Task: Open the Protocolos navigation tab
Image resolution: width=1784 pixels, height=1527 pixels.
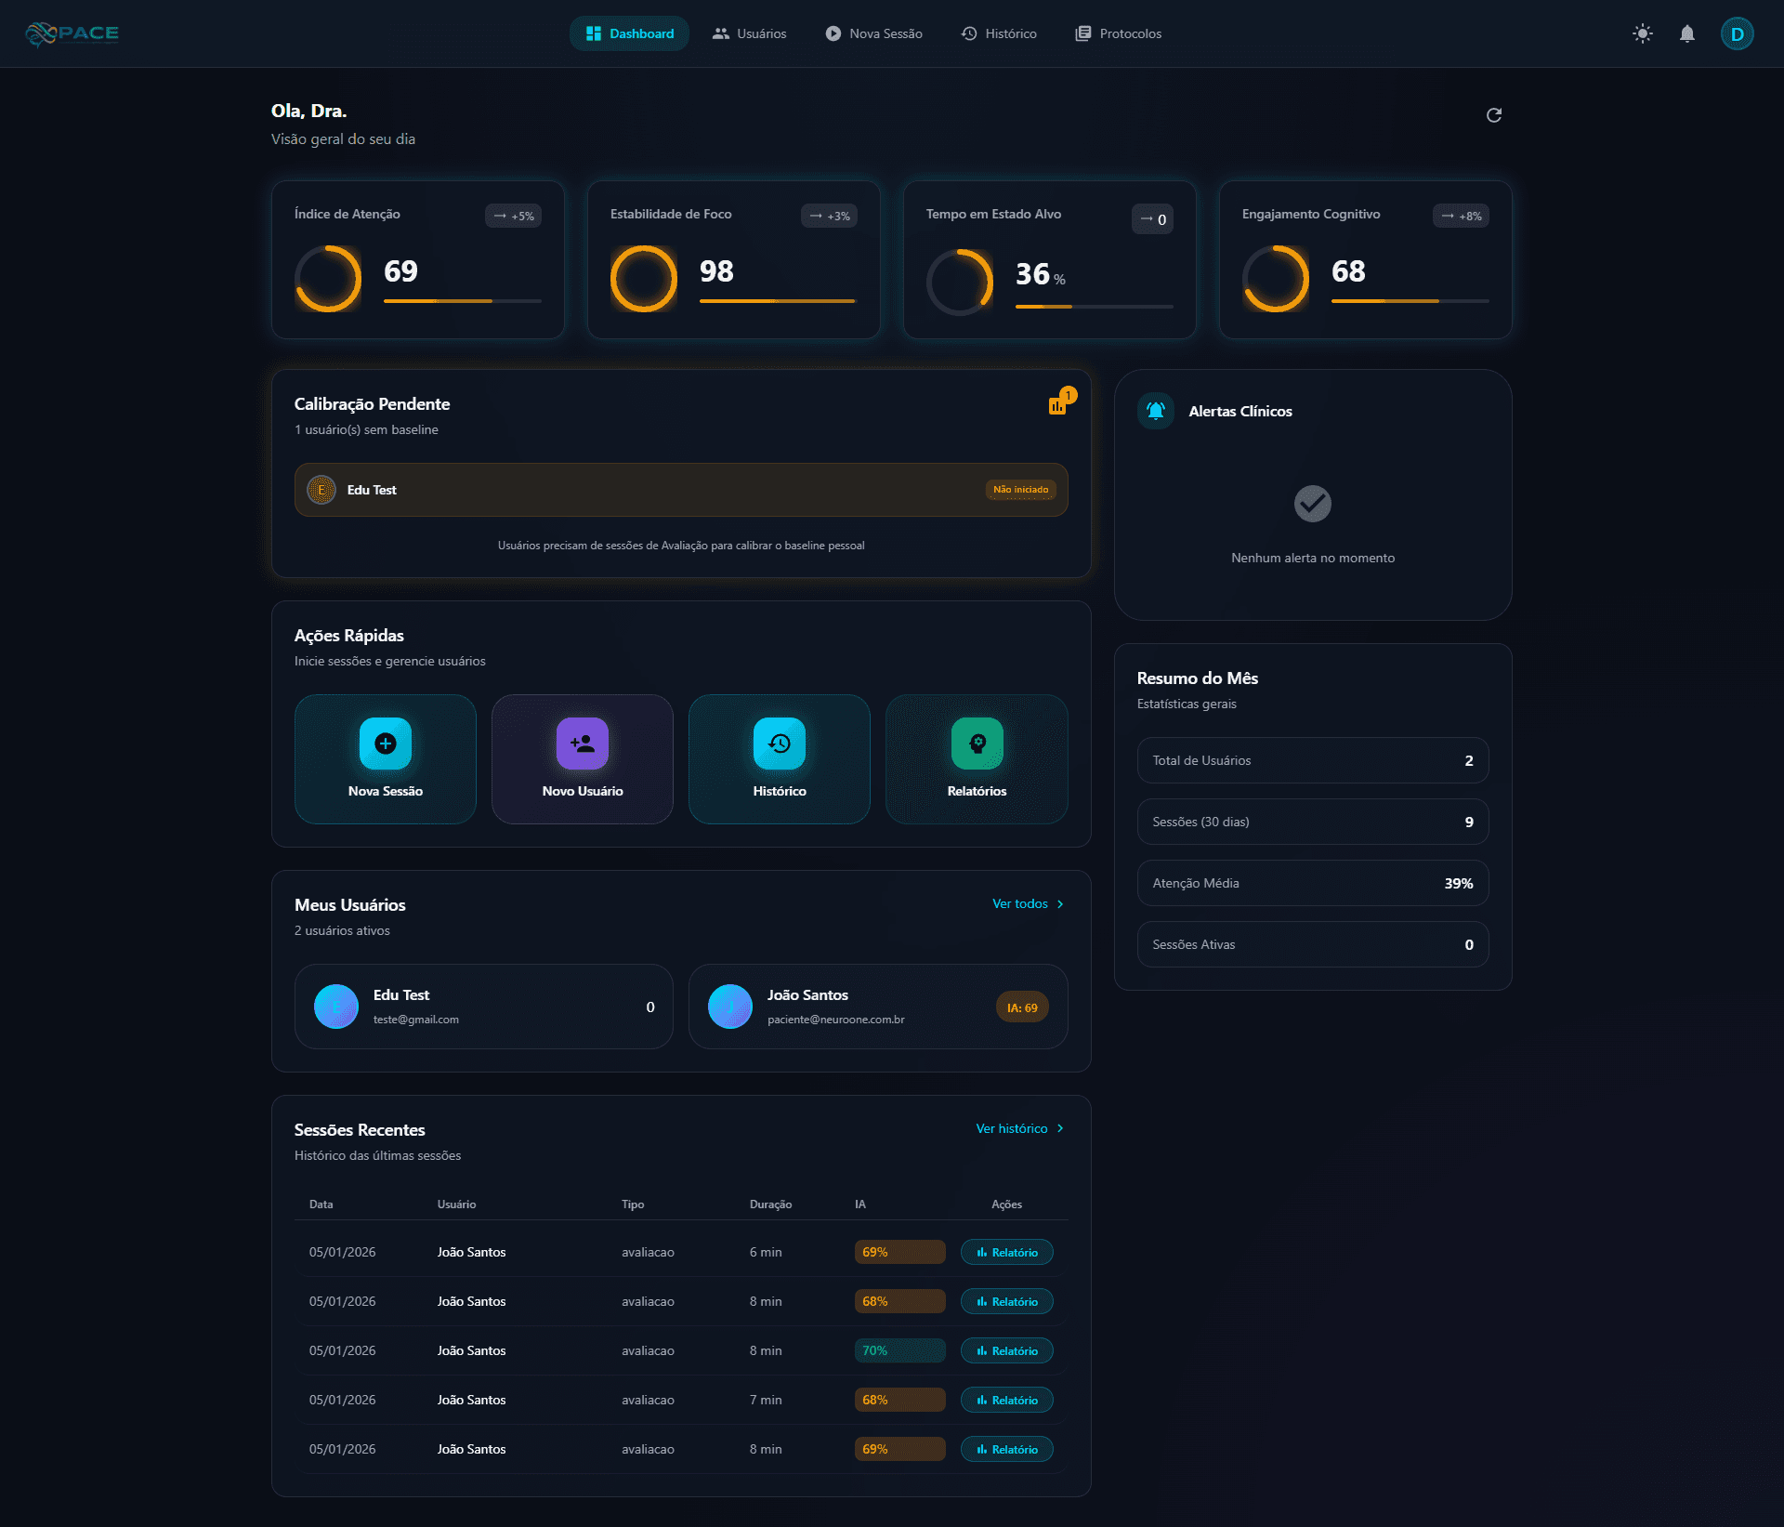Action: click(x=1119, y=33)
